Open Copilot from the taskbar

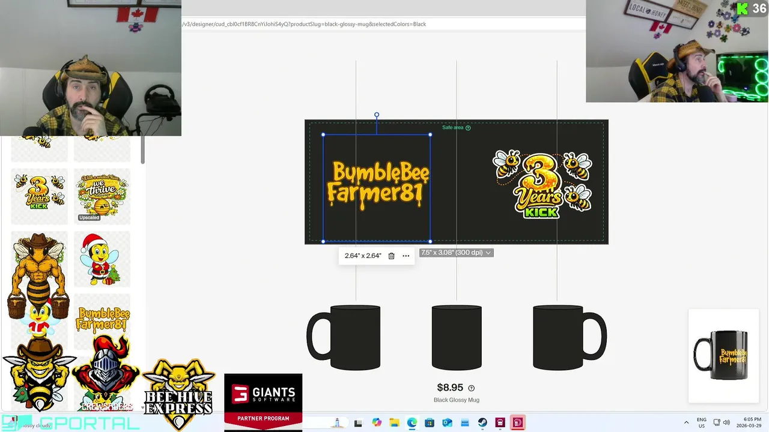point(377,422)
